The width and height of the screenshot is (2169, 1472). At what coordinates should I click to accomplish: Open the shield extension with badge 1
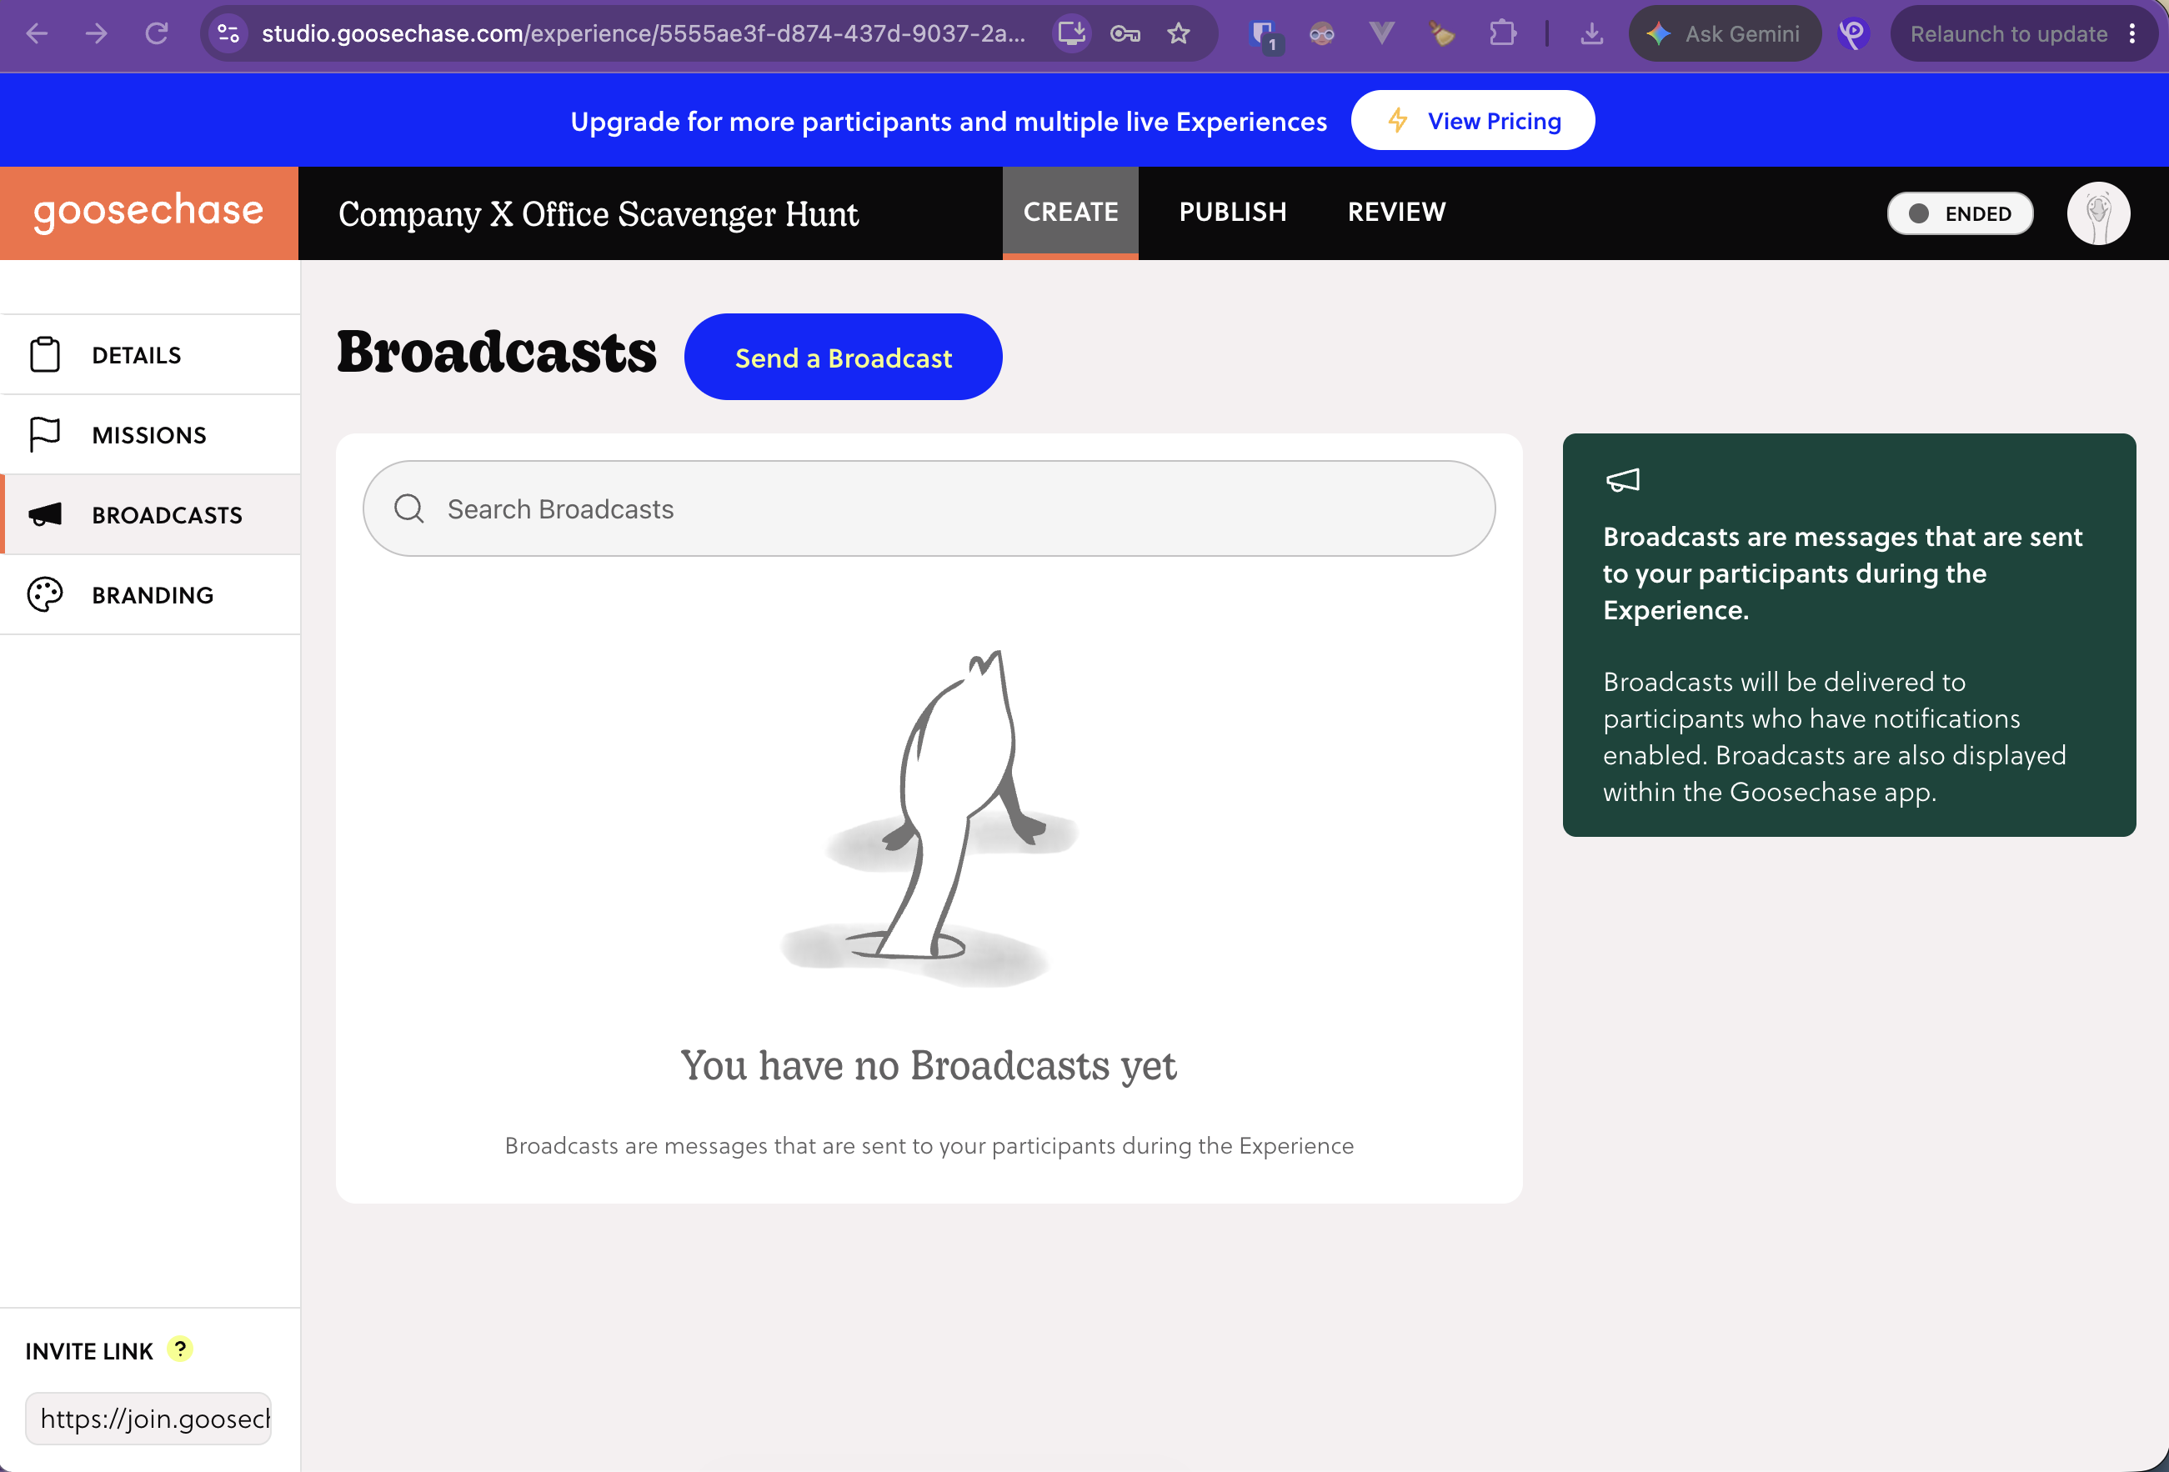tap(1265, 36)
